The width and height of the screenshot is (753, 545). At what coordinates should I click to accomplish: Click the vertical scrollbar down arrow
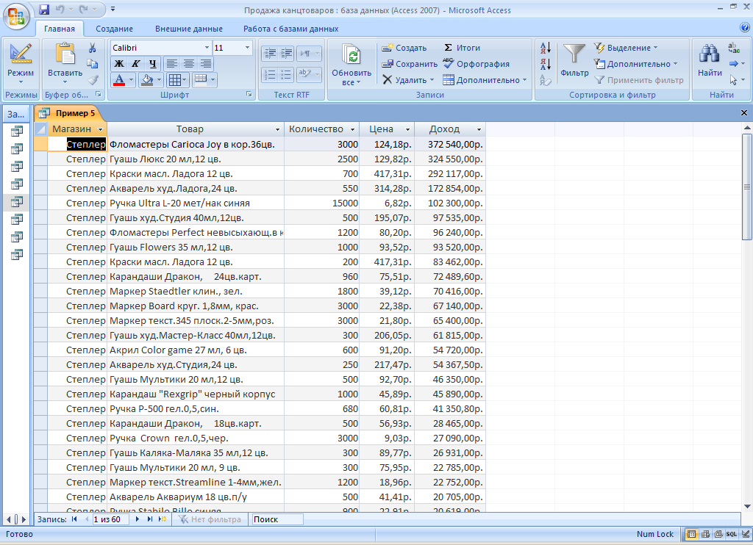(x=747, y=506)
